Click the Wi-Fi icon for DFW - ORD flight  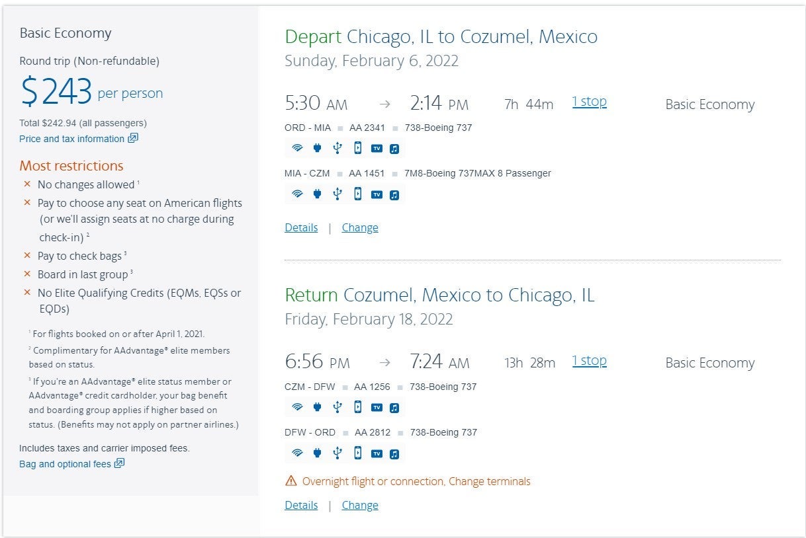click(x=298, y=453)
